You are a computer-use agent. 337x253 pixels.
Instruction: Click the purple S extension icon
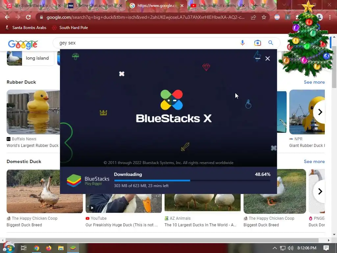point(288,17)
